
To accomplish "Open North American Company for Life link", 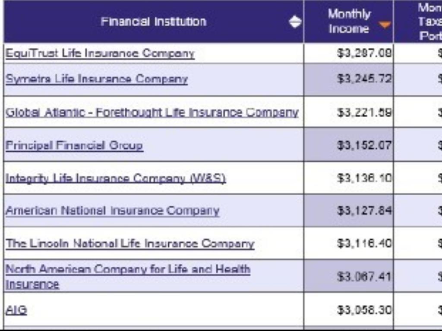I will tap(127, 269).
